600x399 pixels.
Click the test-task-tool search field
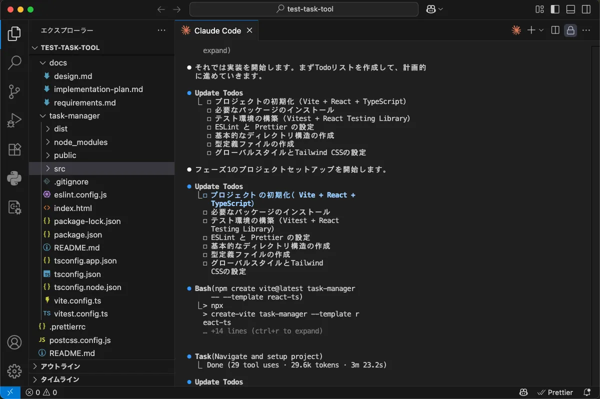click(304, 9)
